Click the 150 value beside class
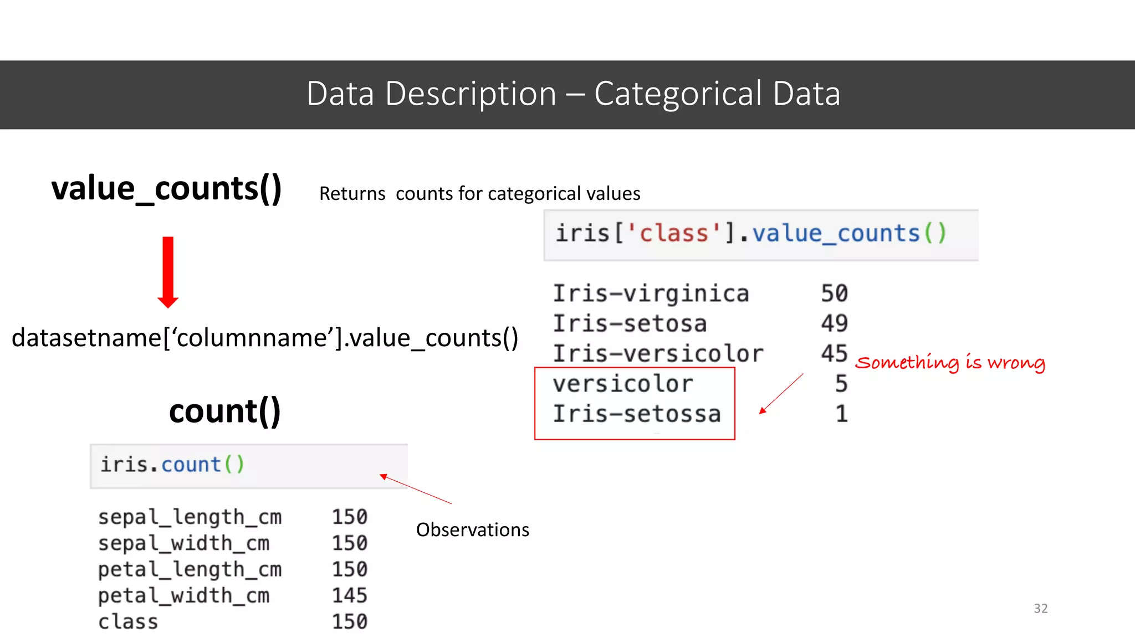1135x638 pixels. point(350,622)
